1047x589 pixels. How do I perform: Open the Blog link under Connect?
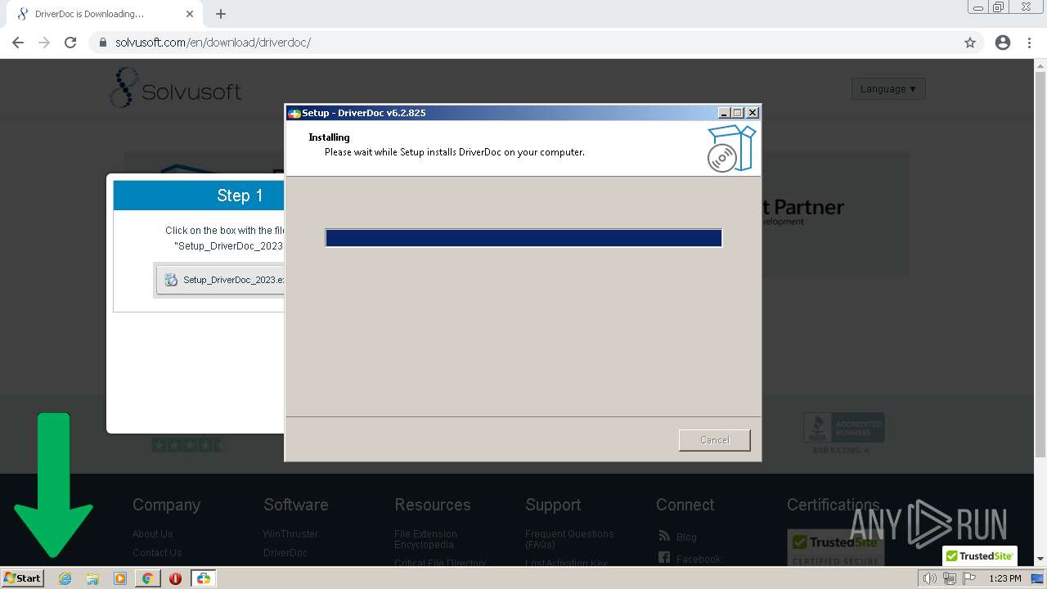click(686, 537)
